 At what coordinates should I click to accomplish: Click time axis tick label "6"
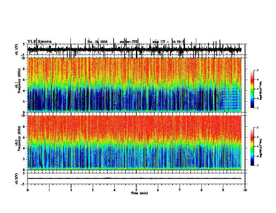tap(158, 190)
